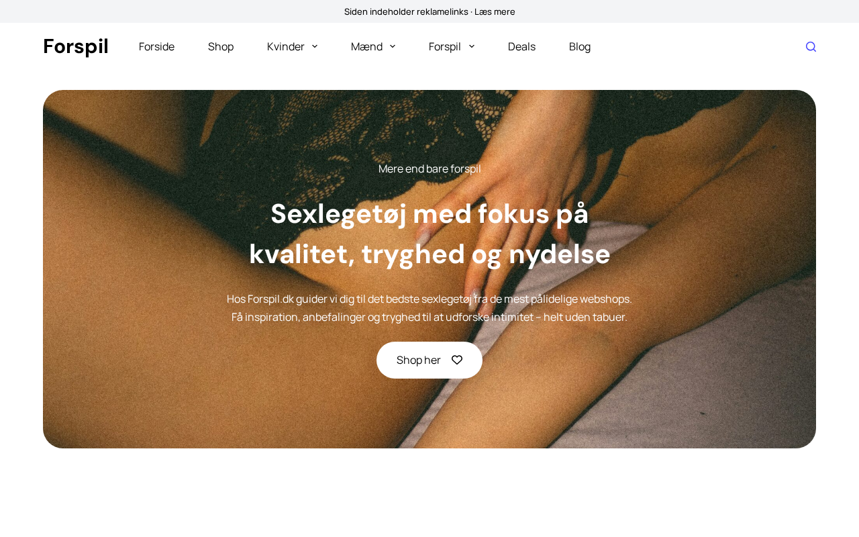Visit the Blog section
Image resolution: width=859 pixels, height=537 pixels.
pyautogui.click(x=580, y=46)
